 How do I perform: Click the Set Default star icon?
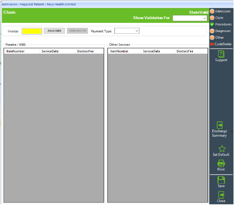point(222,149)
